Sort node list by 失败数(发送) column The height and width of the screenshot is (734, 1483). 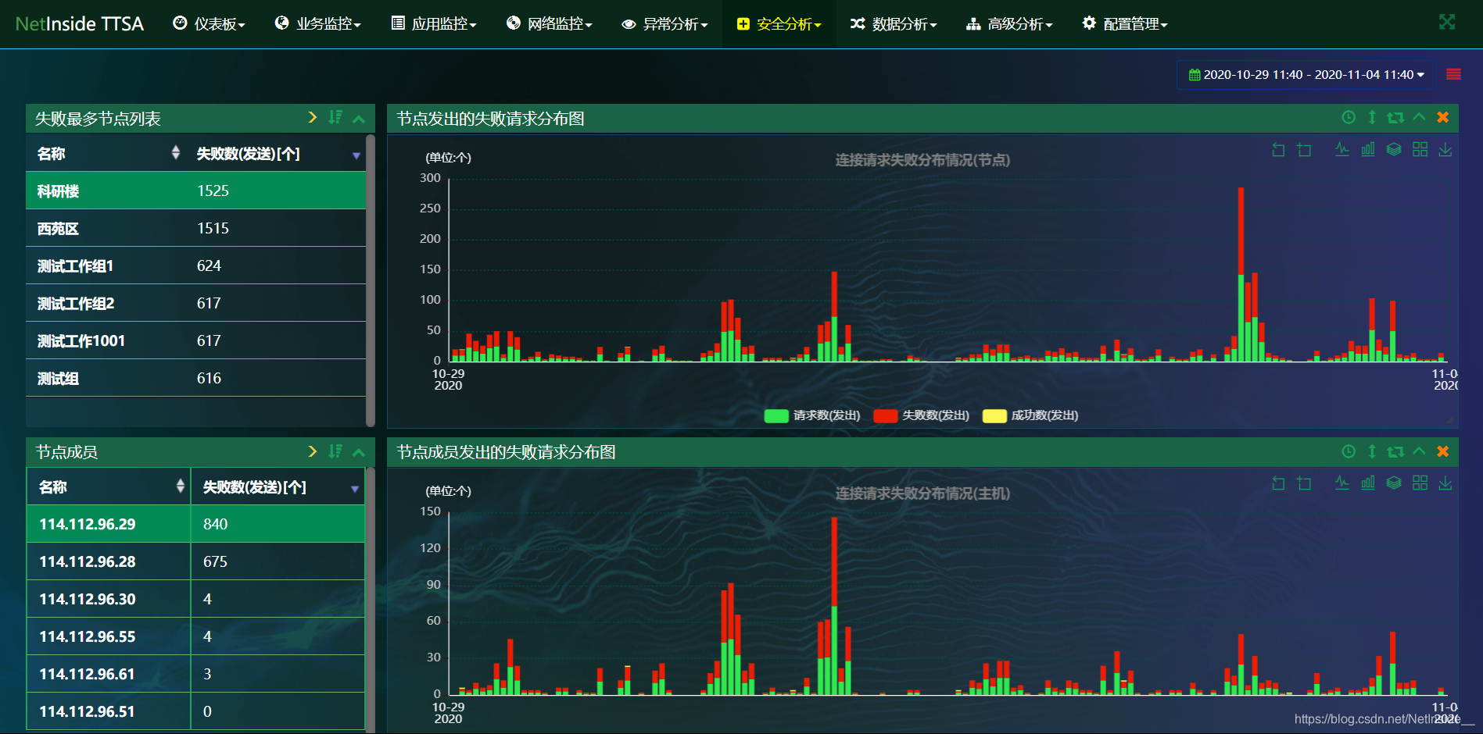277,154
